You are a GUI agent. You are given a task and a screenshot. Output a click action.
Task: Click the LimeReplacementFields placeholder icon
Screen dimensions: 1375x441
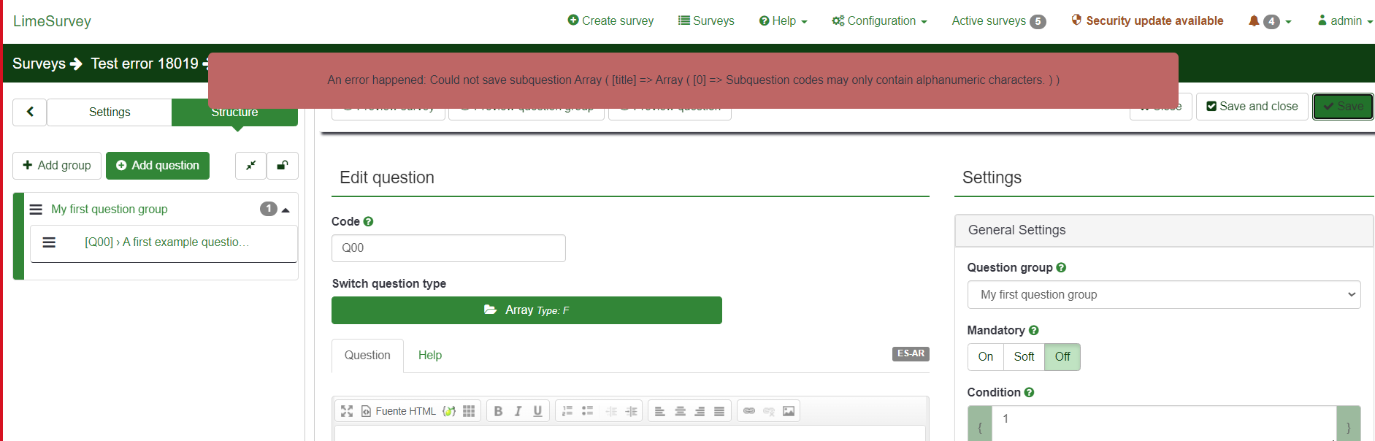[x=449, y=411]
